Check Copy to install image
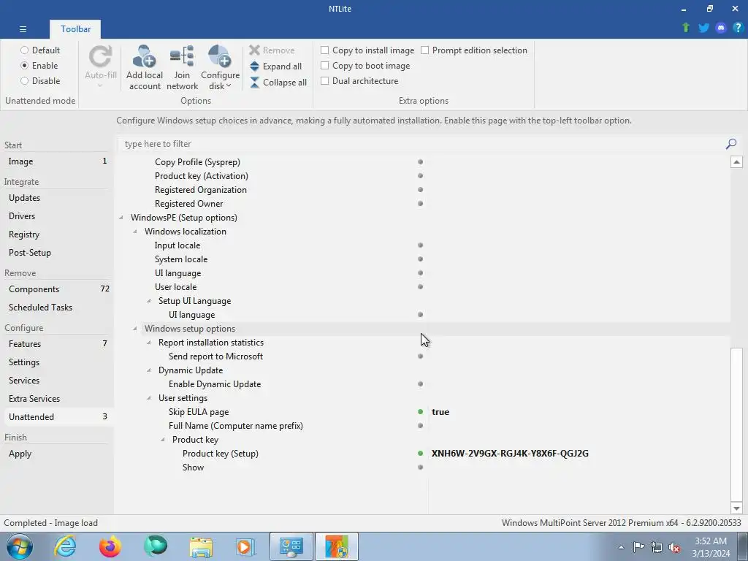The height and width of the screenshot is (561, 748). point(325,50)
